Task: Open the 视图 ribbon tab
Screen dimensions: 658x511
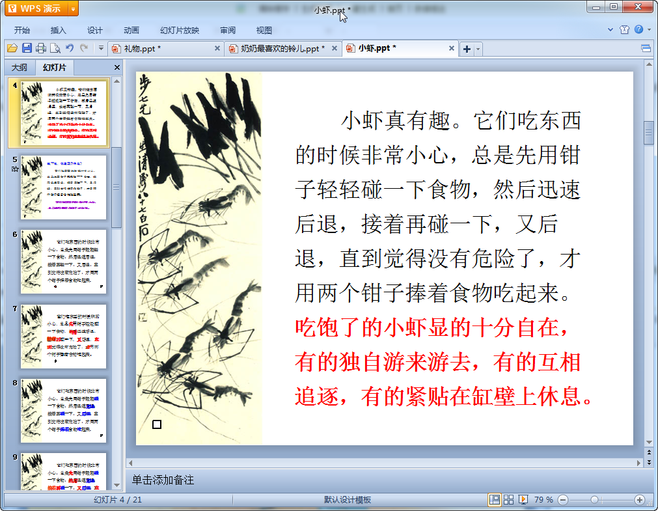Action: coord(264,30)
